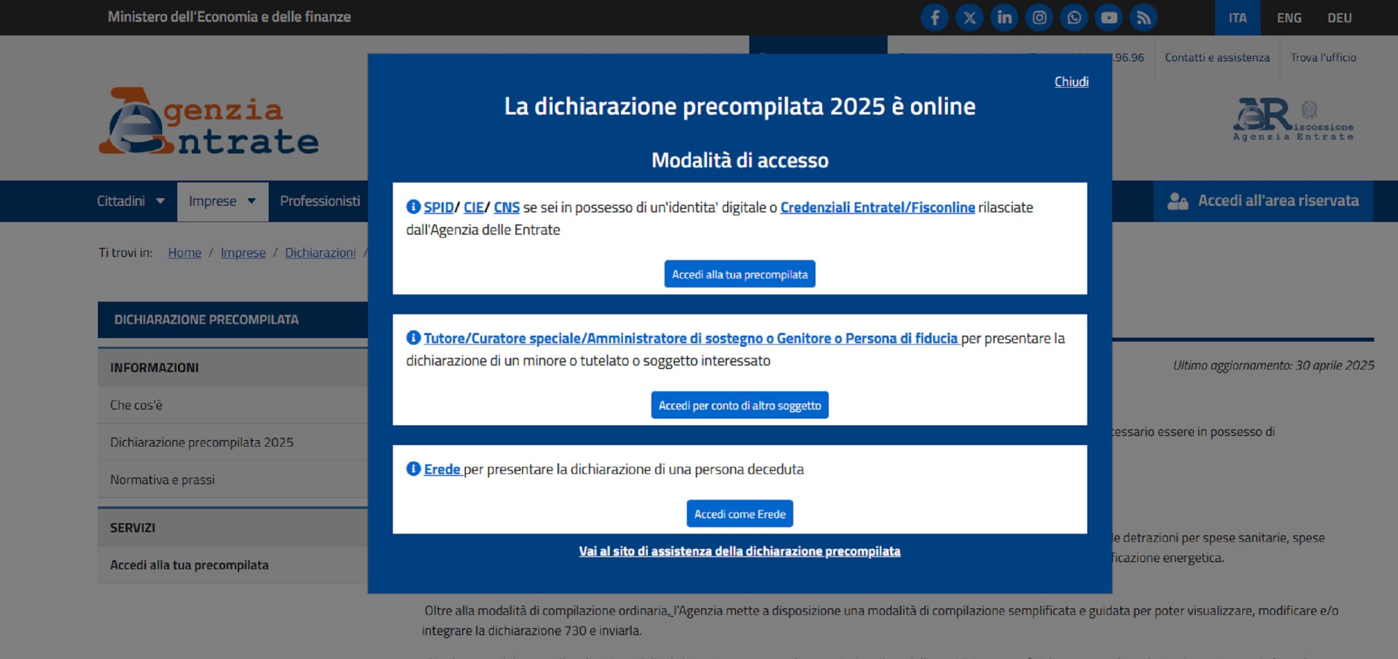The width and height of the screenshot is (1398, 659).
Task: Click the X (Twitter) social icon
Action: [x=970, y=17]
